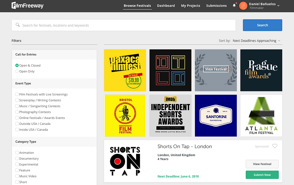Click the blue Search button

[263, 25]
